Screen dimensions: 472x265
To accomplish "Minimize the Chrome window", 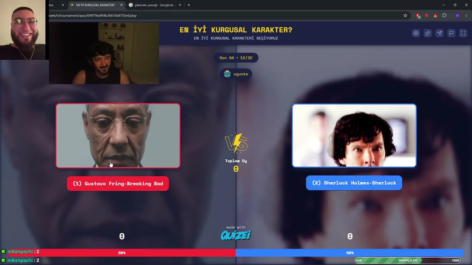I will (x=444, y=5).
